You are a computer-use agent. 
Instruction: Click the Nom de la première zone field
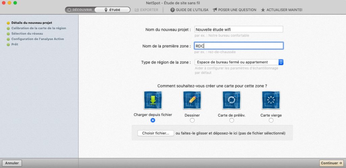[x=239, y=46]
